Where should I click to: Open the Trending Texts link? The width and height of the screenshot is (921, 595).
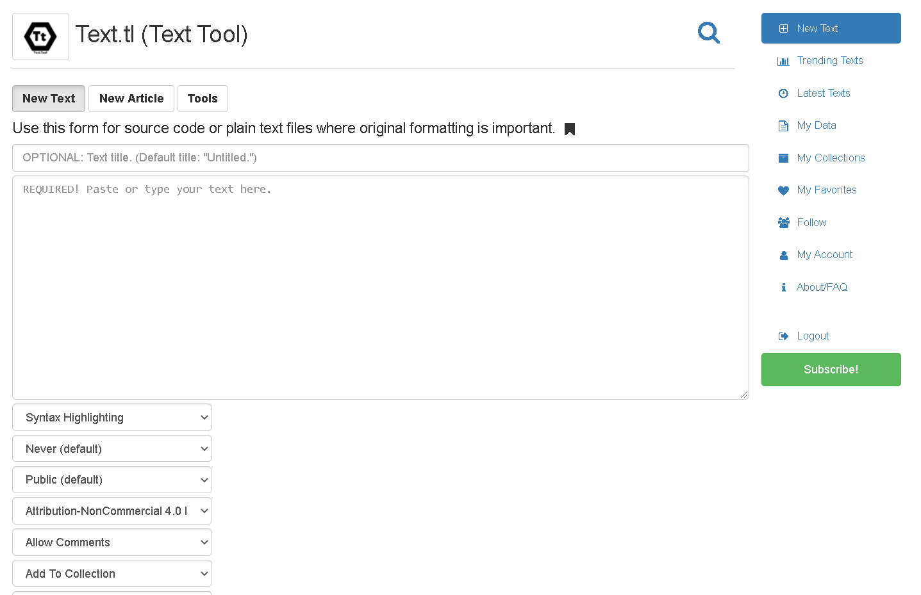click(x=830, y=60)
